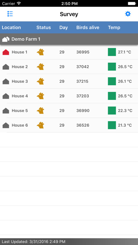Select the Demo Farm 1 farm icon
Viewport: 138px width, 245px height.
(x=6, y=39)
